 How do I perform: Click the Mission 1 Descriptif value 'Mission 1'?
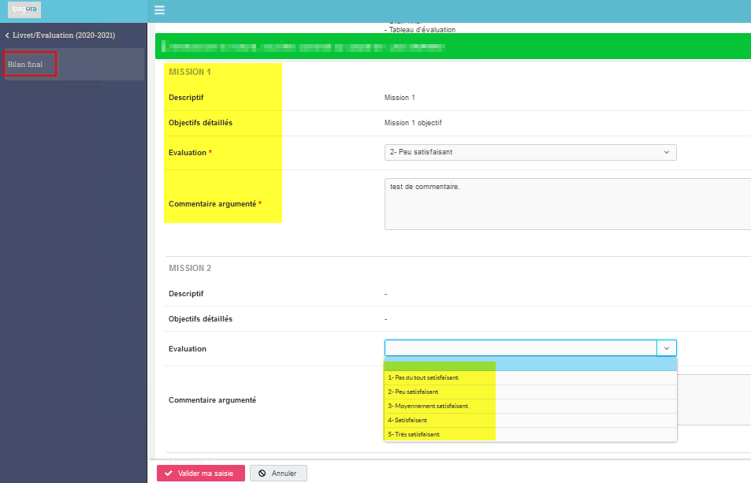point(400,98)
